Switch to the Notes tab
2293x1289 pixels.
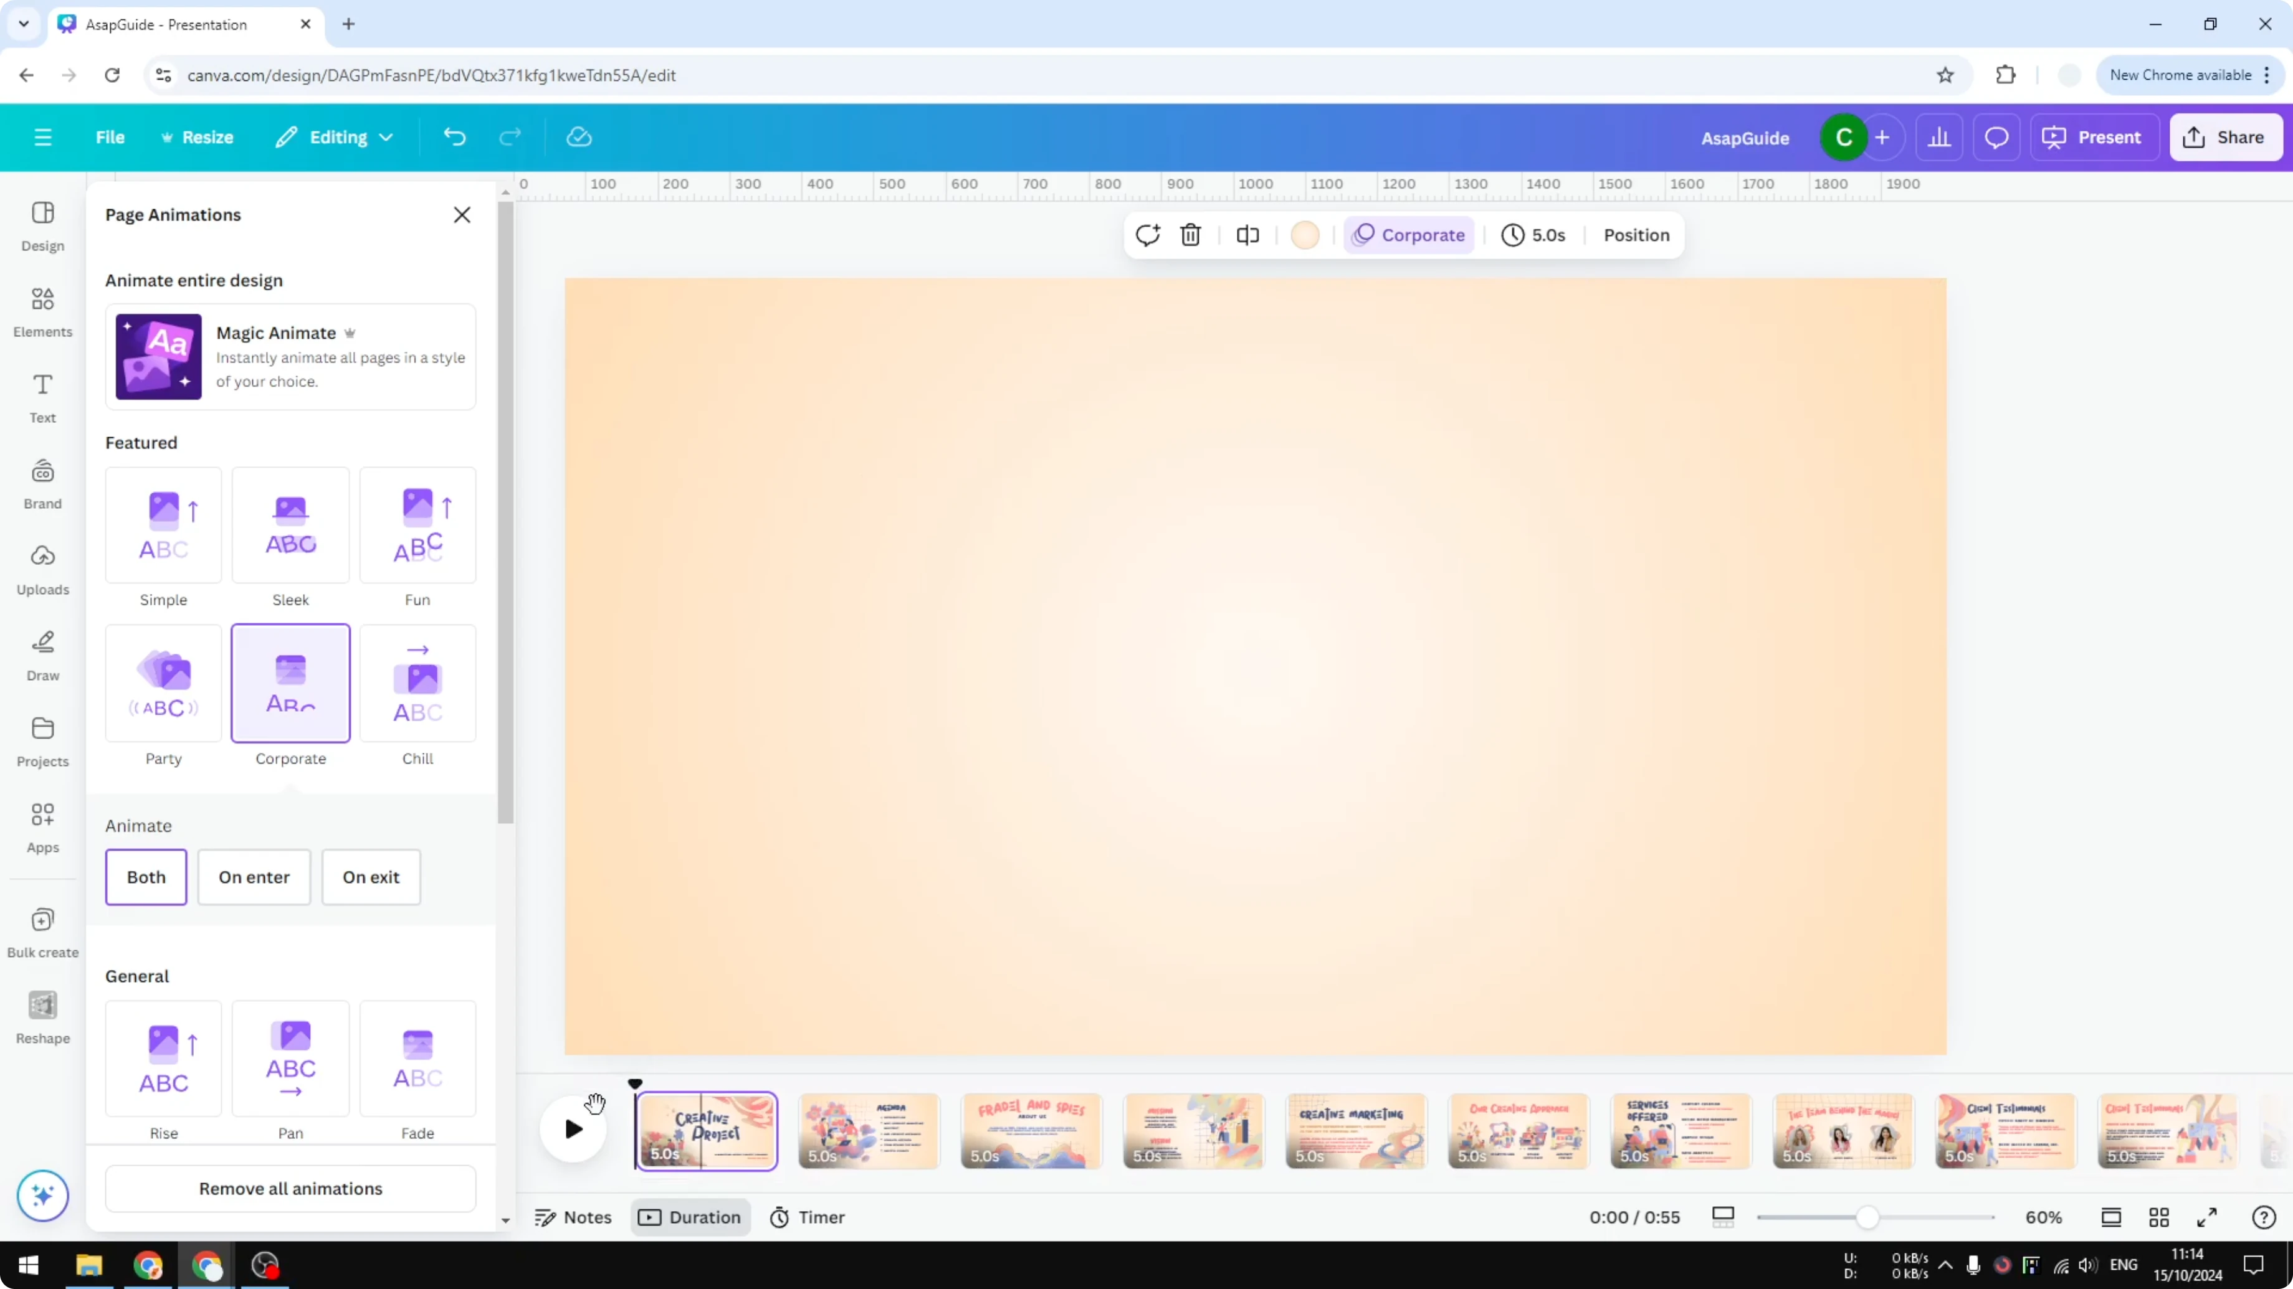573,1217
